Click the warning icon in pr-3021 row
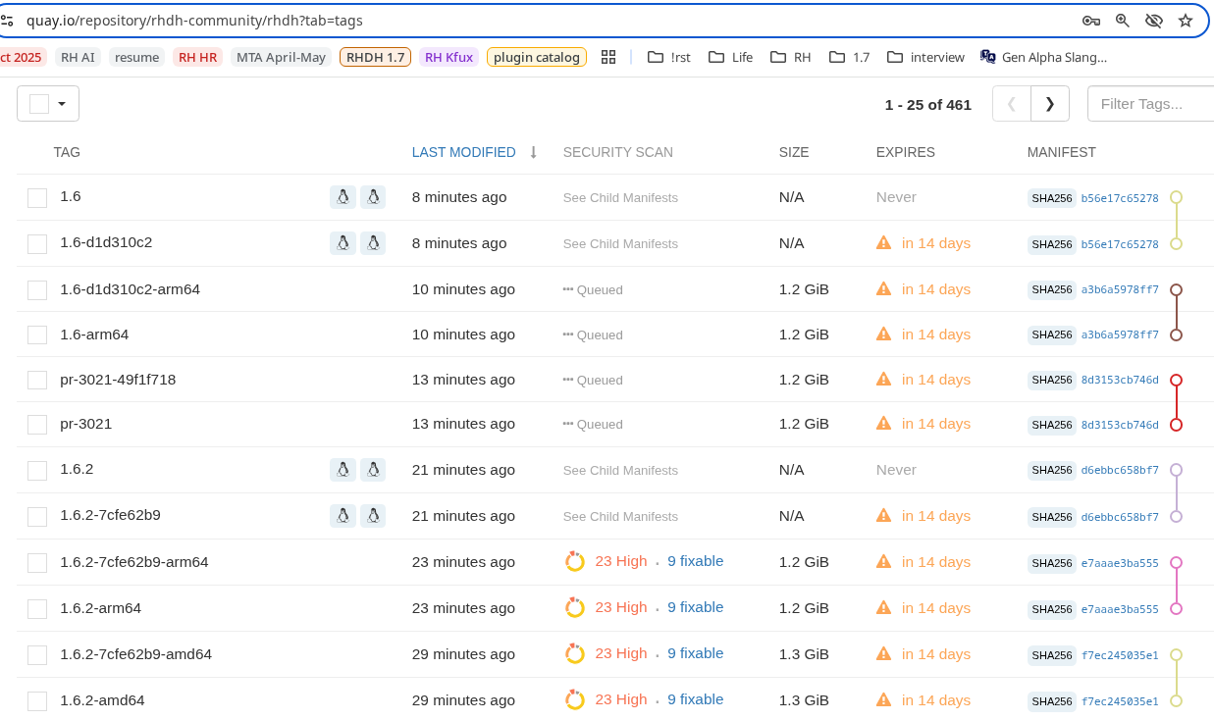1214x720 pixels. pos(884,423)
